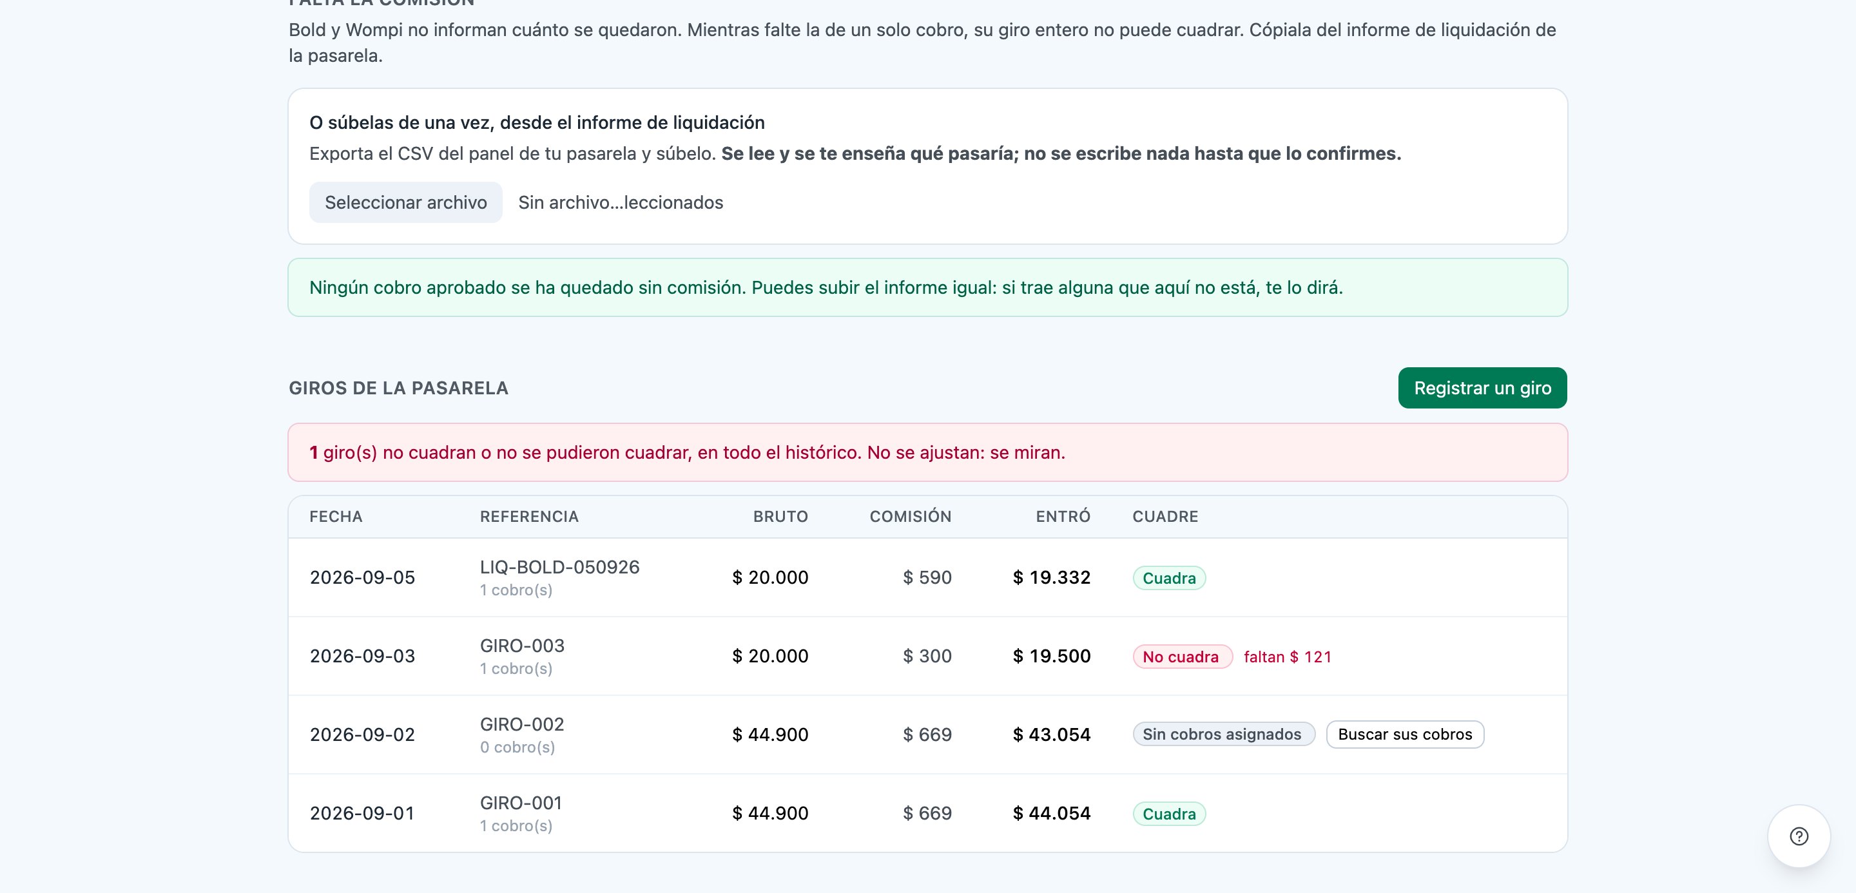This screenshot has width=1856, height=893.
Task: Click the commission value $ 300
Action: [x=927, y=656]
